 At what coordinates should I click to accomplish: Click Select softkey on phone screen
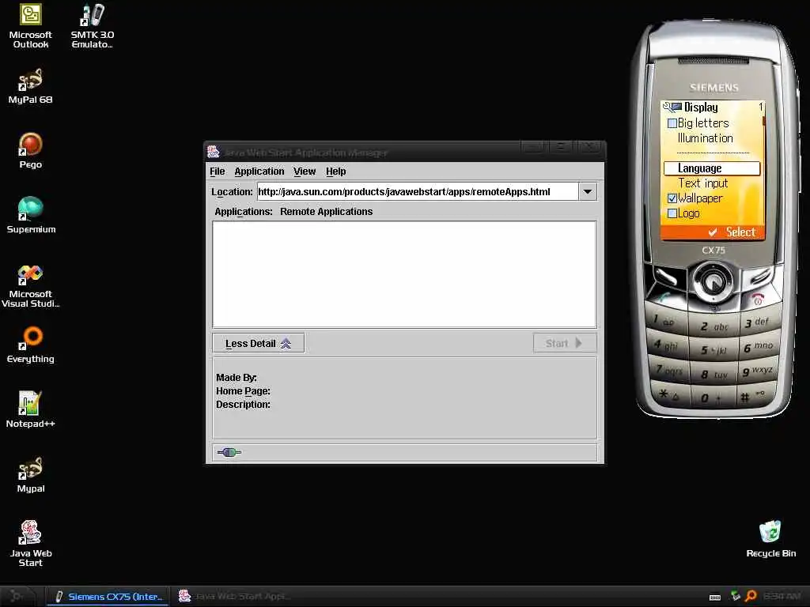[740, 232]
